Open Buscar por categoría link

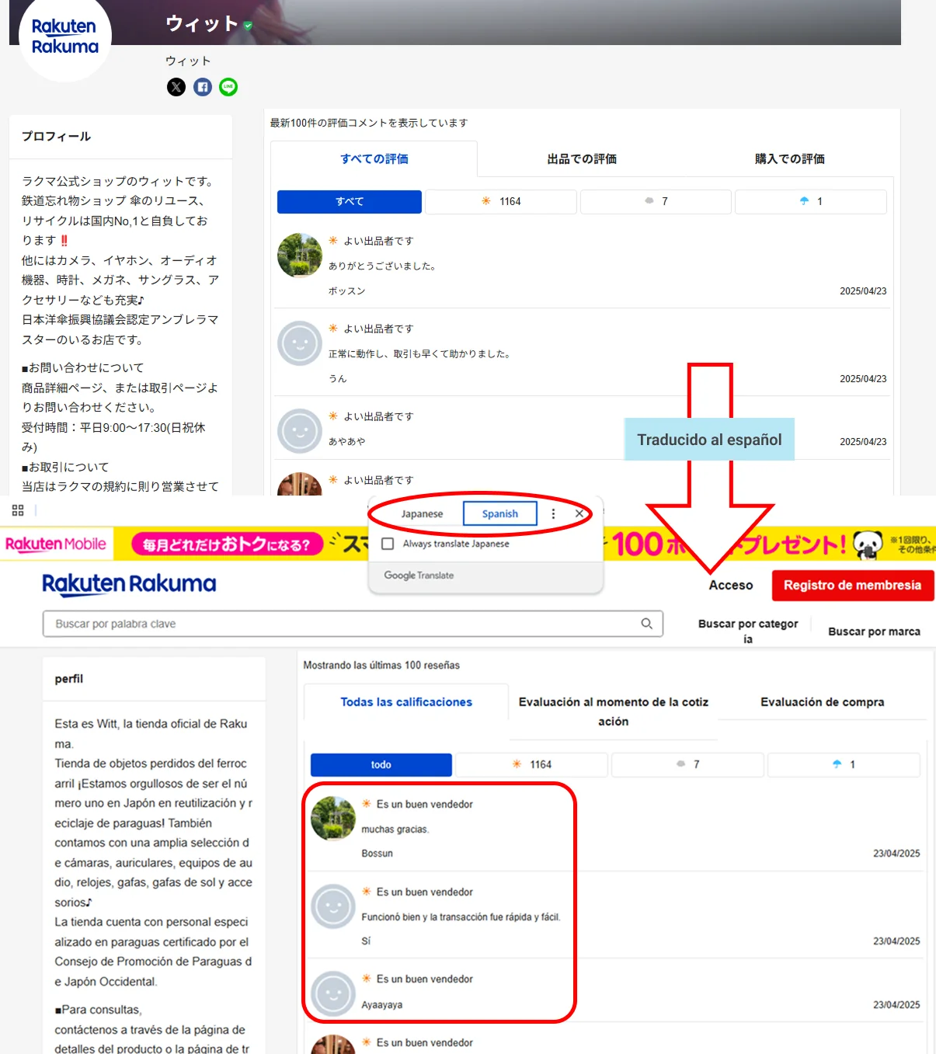click(x=748, y=631)
